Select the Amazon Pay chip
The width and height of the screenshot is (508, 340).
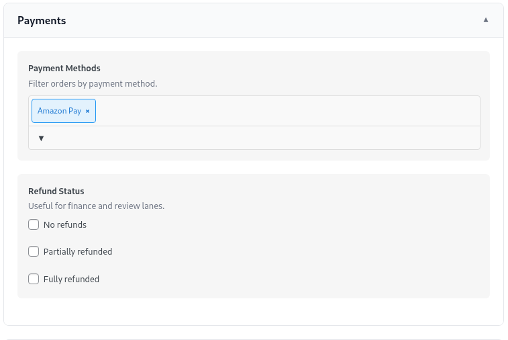pyautogui.click(x=59, y=111)
